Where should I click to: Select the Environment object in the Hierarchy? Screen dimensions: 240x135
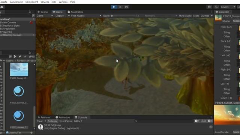[x=8, y=29]
